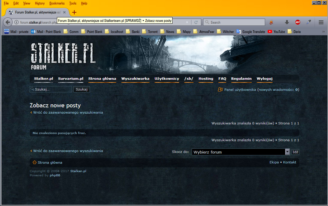Open the View menu

tap(27, 3)
